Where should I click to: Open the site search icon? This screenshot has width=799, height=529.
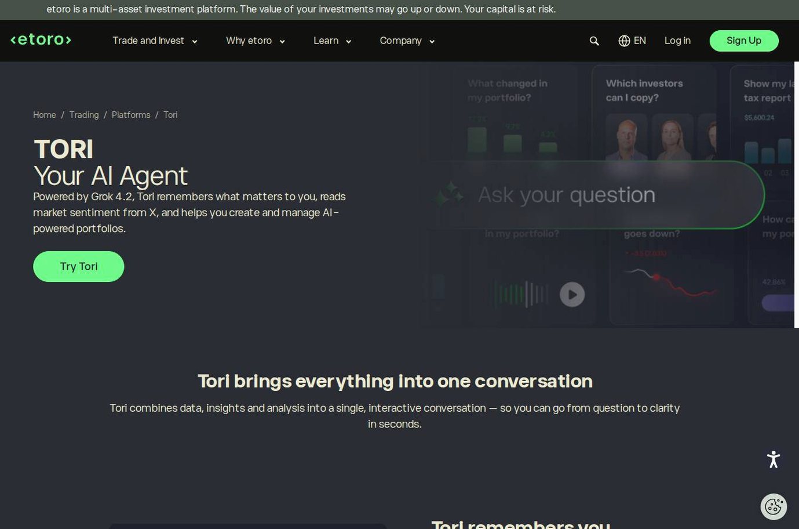(x=594, y=41)
